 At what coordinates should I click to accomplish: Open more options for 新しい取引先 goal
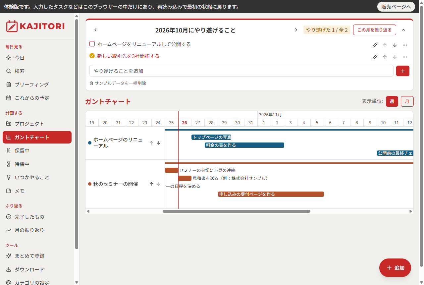click(x=405, y=57)
